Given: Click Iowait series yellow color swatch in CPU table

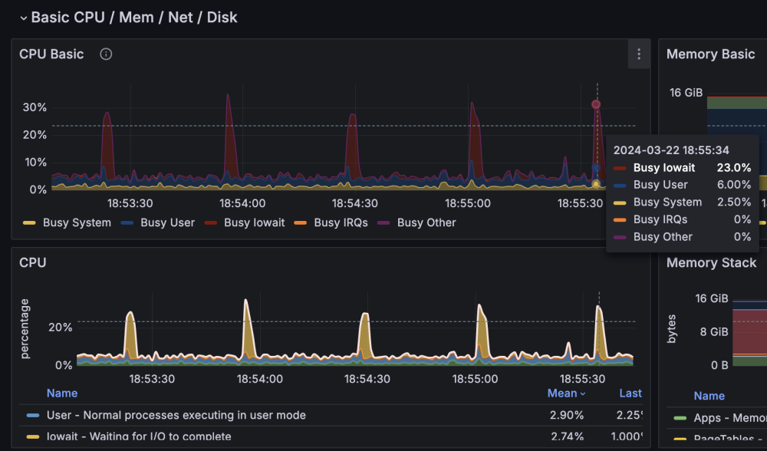Looking at the screenshot, I should click(x=33, y=436).
